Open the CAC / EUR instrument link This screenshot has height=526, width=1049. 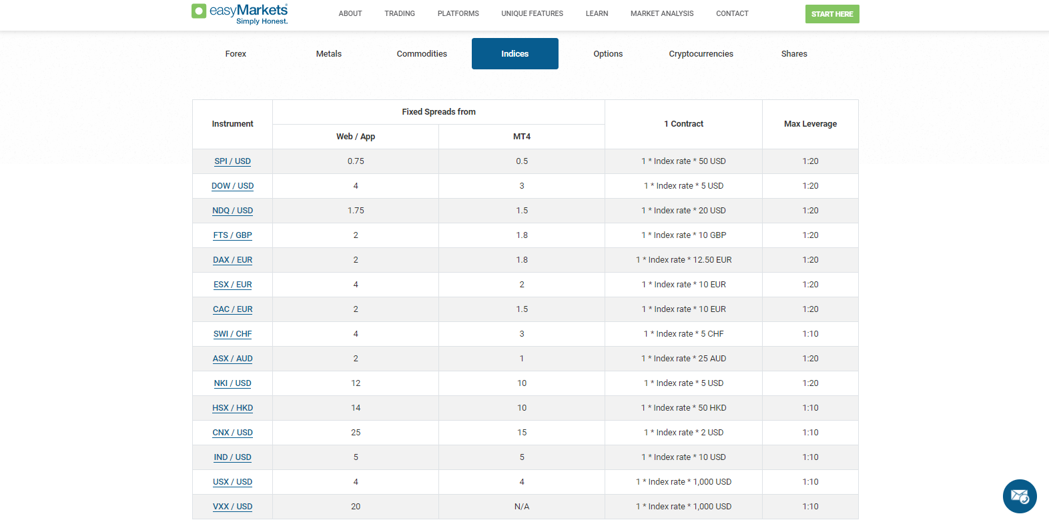232,309
